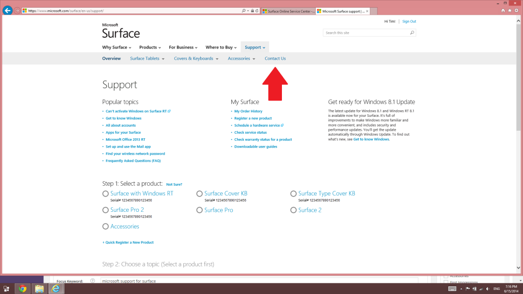Open File Explorer from the taskbar
The height and width of the screenshot is (294, 523).
coord(39,289)
